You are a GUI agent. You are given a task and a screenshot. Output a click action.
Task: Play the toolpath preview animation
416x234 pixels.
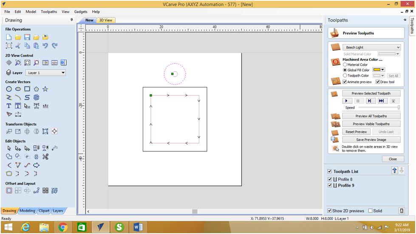pyautogui.click(x=346, y=101)
